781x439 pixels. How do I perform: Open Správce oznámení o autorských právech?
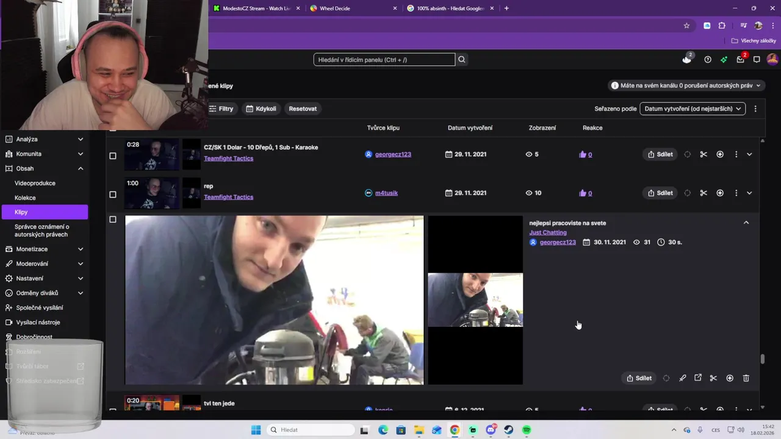pos(41,230)
